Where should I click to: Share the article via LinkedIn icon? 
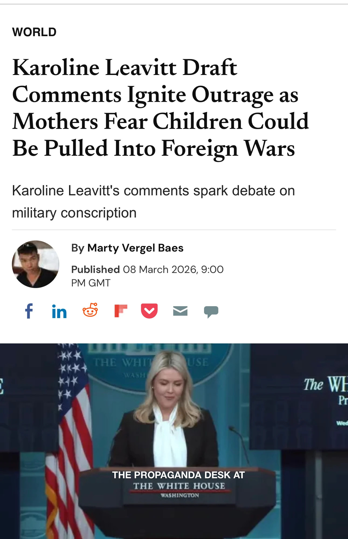59,312
